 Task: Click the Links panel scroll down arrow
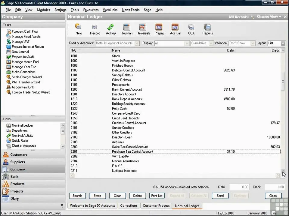pyautogui.click(x=63, y=147)
